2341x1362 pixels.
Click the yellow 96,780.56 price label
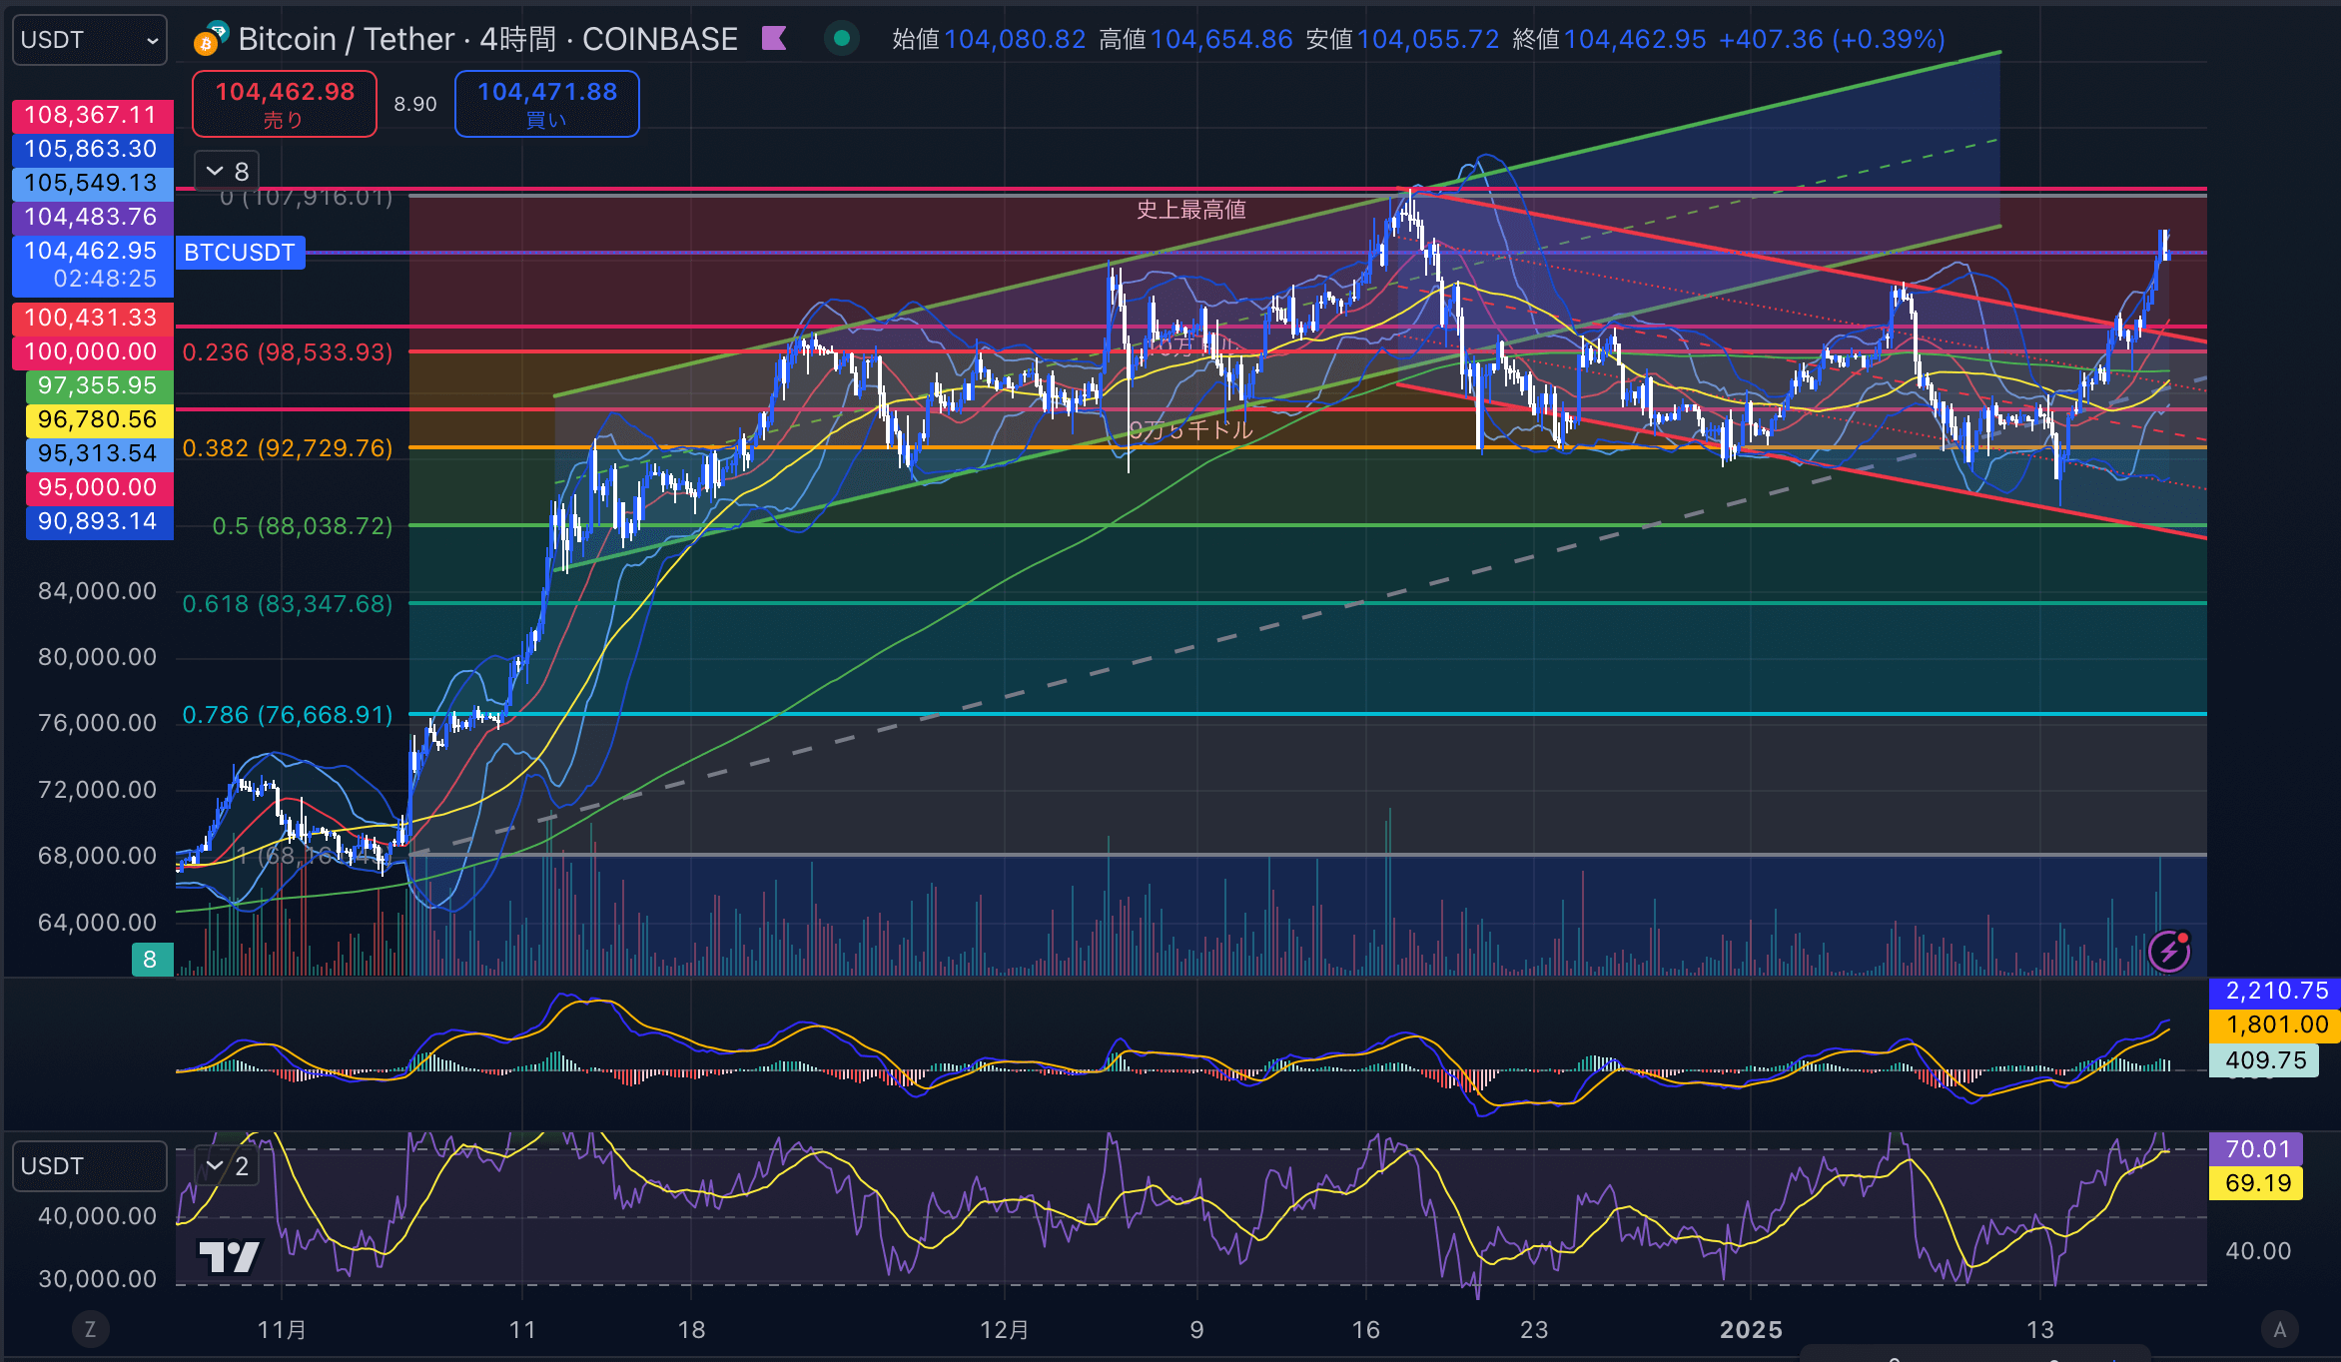[98, 419]
